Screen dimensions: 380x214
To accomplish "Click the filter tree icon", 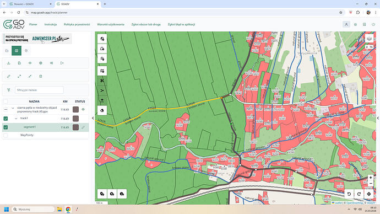I will click(9, 90).
